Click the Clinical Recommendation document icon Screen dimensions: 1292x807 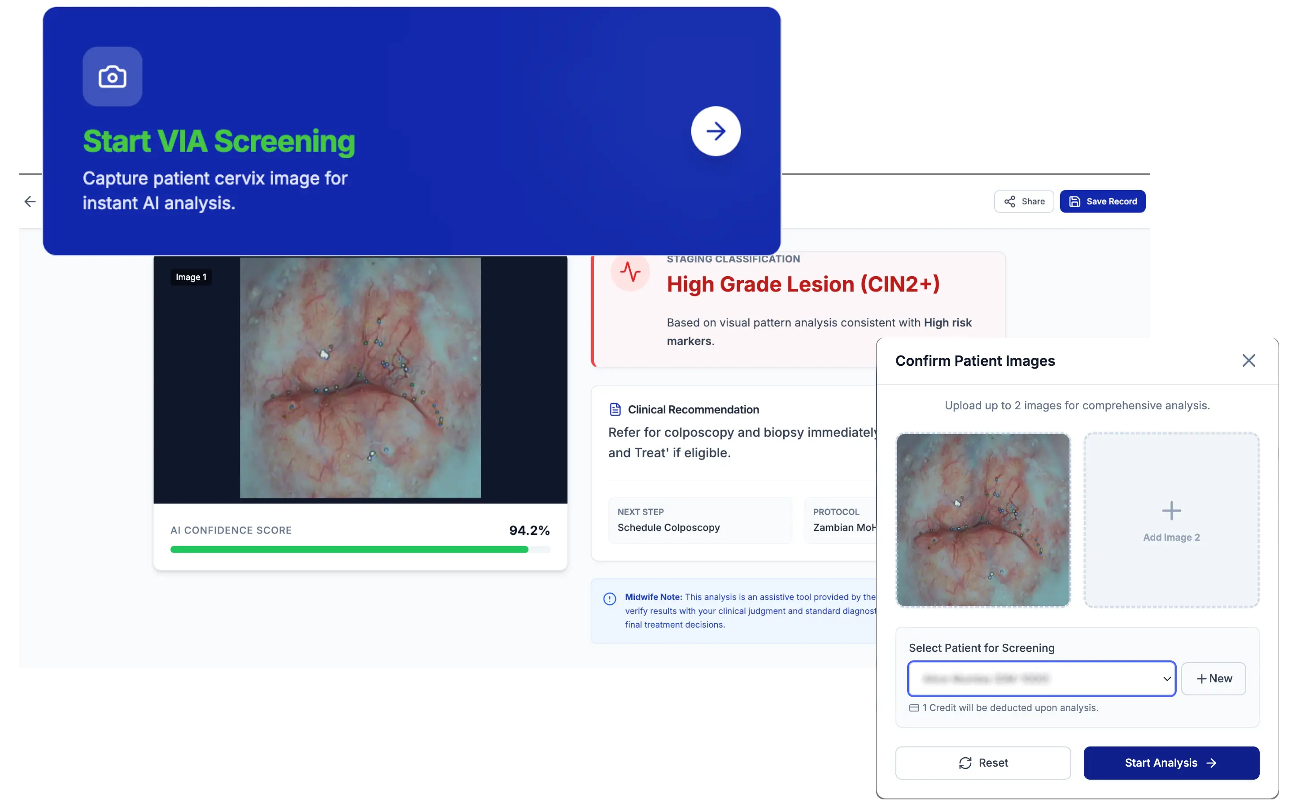(x=615, y=409)
